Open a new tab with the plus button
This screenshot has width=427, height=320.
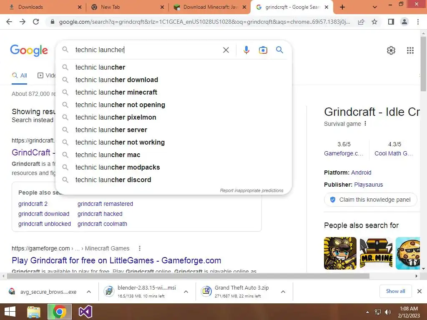tap(342, 7)
